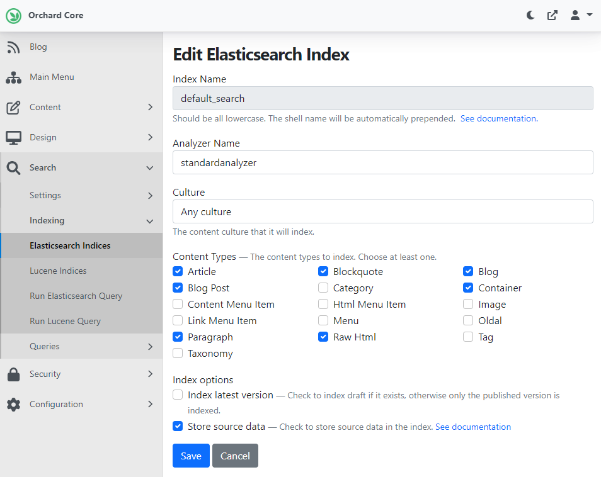Uncheck the Container content type
This screenshot has height=477, width=601.
coord(468,288)
